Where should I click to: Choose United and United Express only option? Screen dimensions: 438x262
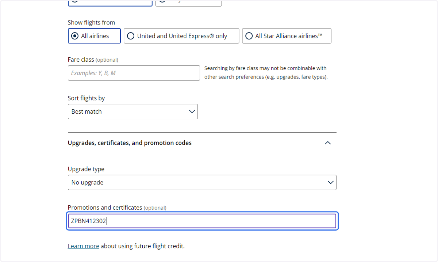(x=181, y=36)
